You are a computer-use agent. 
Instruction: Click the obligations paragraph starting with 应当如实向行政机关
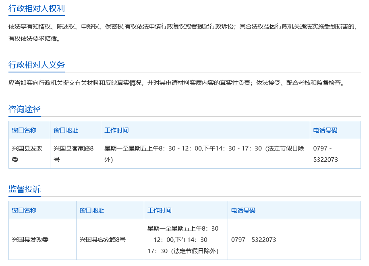(176, 83)
